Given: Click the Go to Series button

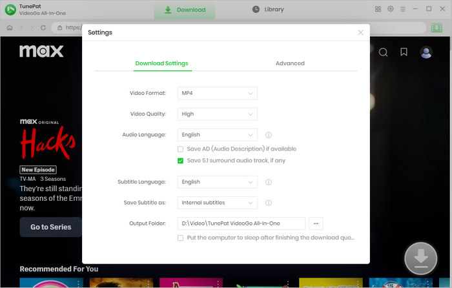Looking at the screenshot, I should coord(51,227).
